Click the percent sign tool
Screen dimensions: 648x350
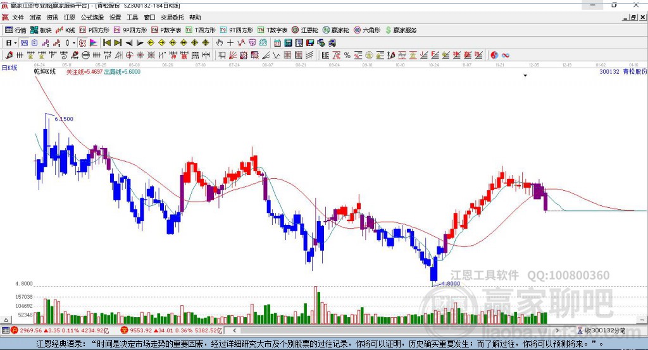pos(347,56)
